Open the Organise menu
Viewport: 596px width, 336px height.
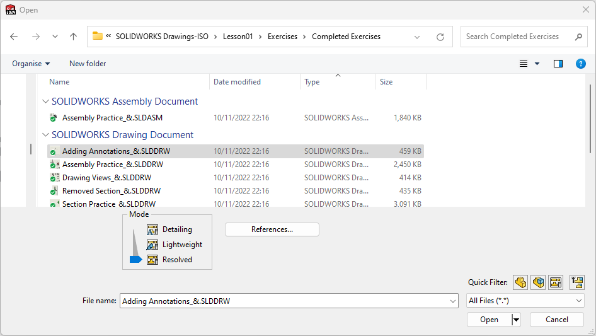tap(31, 64)
